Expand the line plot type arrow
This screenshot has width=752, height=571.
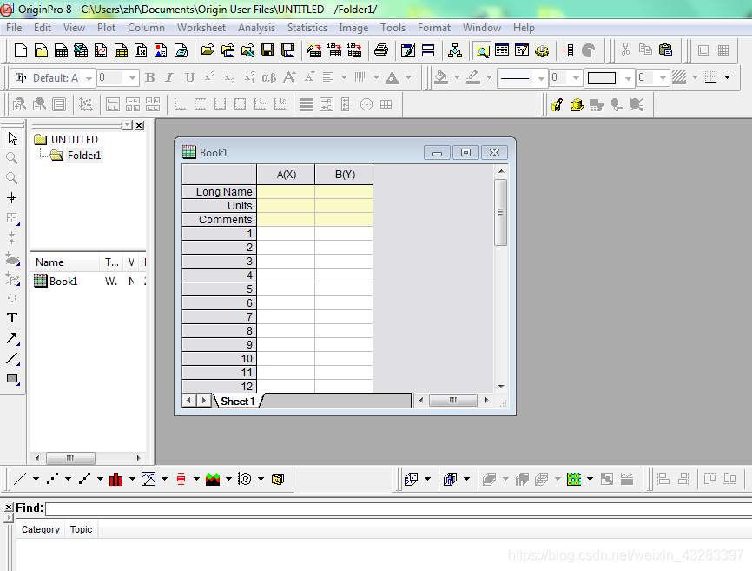[x=36, y=479]
